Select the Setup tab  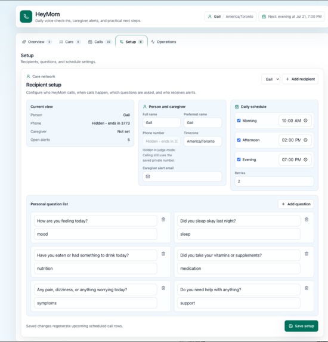click(x=131, y=42)
